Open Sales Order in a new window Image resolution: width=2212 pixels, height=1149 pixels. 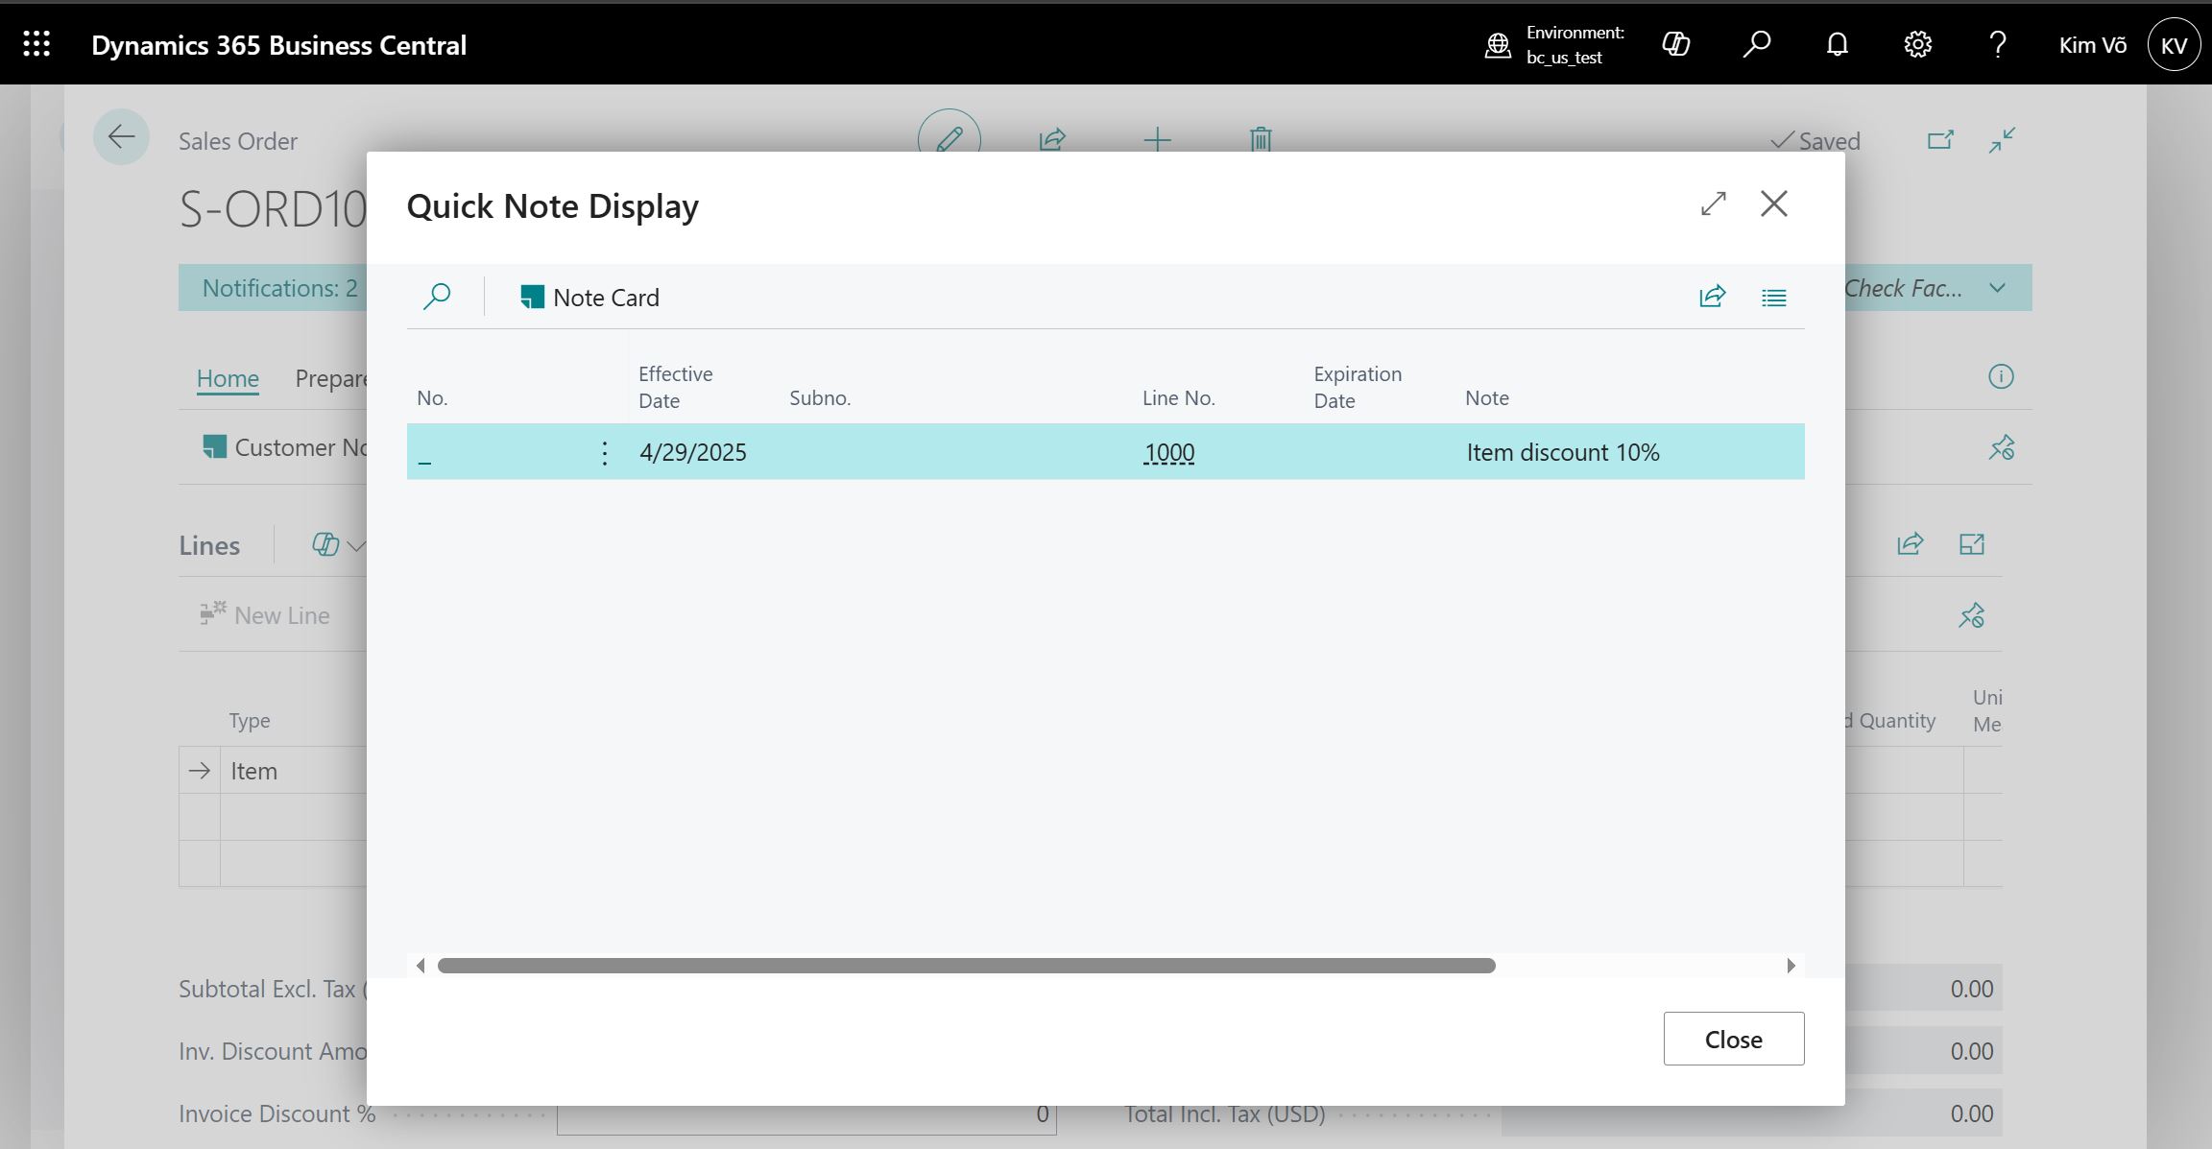(1940, 140)
